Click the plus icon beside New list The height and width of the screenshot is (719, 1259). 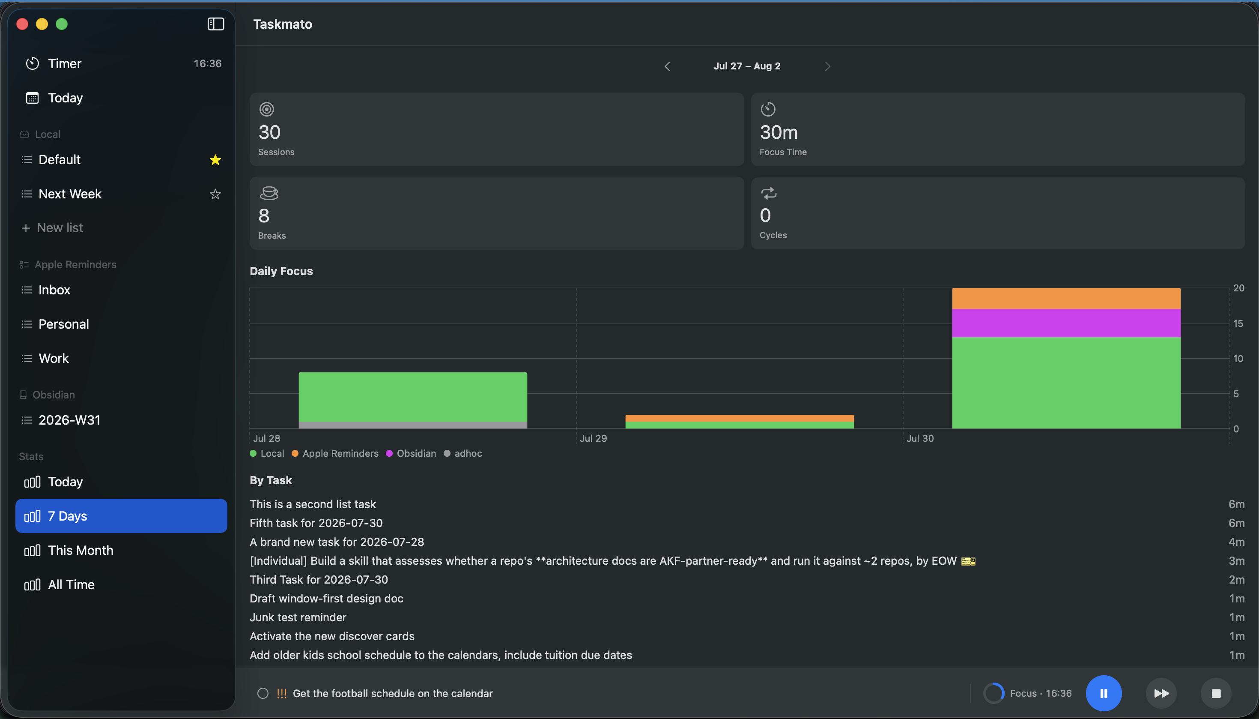click(26, 228)
